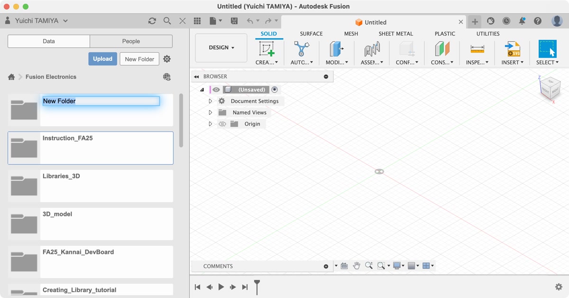Switch to the SURFACE tab
The width and height of the screenshot is (569, 298).
311,34
